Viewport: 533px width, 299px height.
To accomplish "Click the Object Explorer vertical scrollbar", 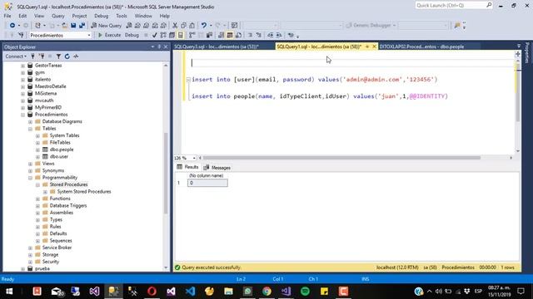I will [x=166, y=173].
